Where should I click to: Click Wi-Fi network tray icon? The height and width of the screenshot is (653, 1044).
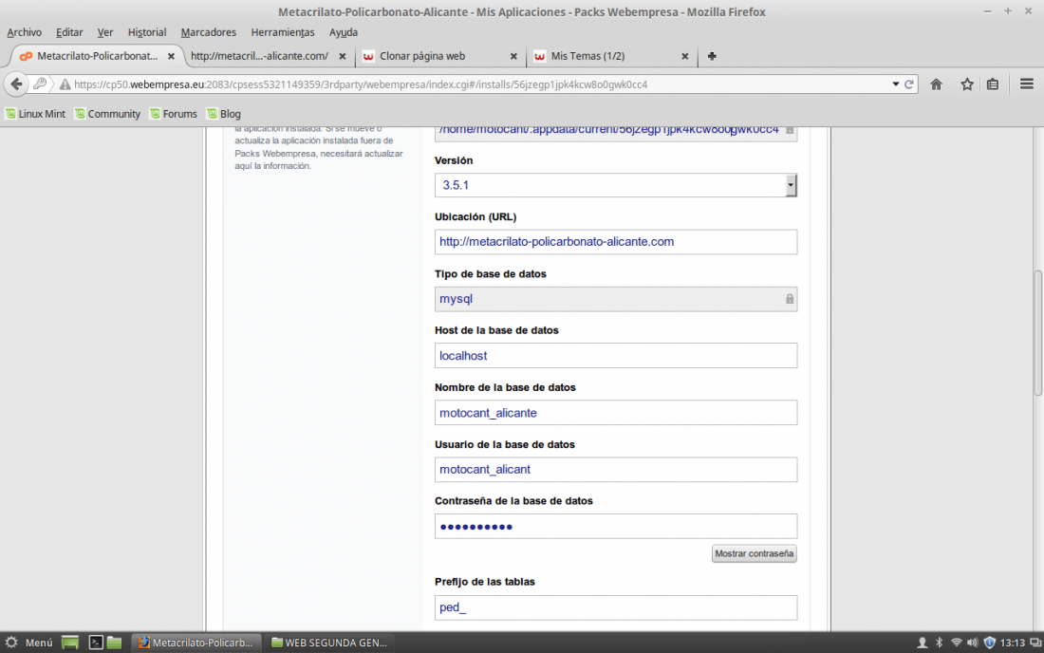[x=956, y=643]
